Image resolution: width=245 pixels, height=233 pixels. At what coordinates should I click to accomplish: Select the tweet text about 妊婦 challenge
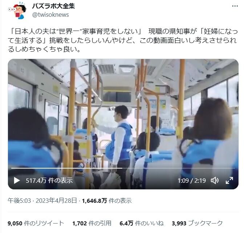point(123,40)
